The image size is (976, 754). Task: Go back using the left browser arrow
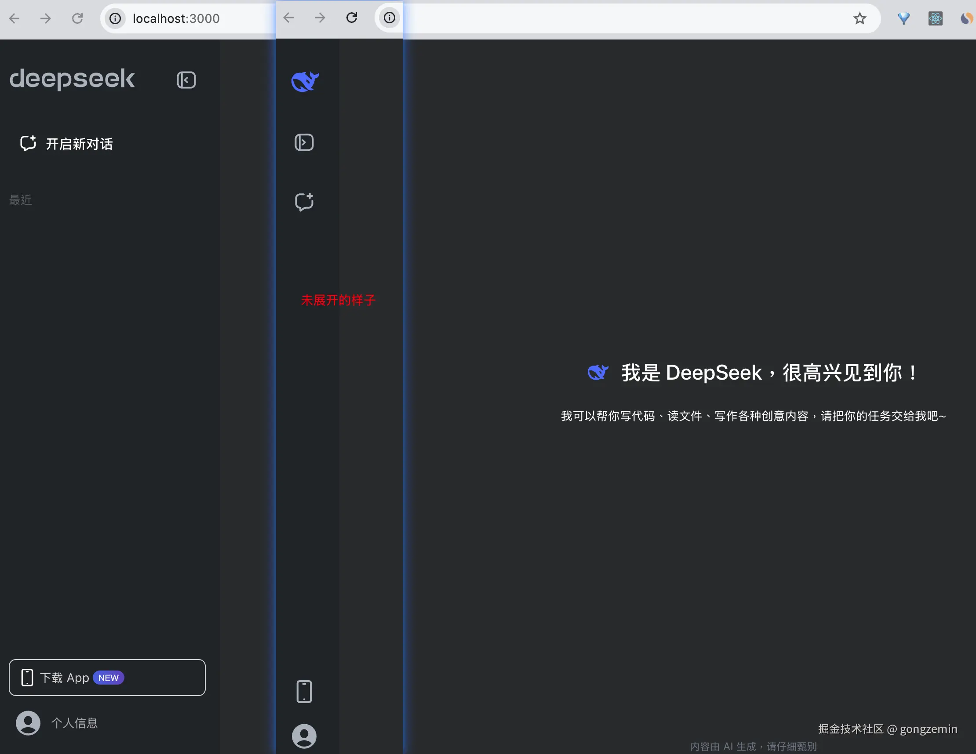[15, 18]
